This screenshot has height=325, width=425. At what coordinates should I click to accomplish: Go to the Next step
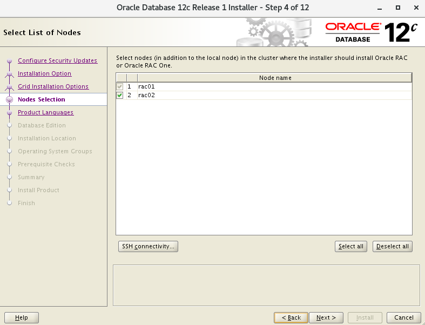pos(326,317)
